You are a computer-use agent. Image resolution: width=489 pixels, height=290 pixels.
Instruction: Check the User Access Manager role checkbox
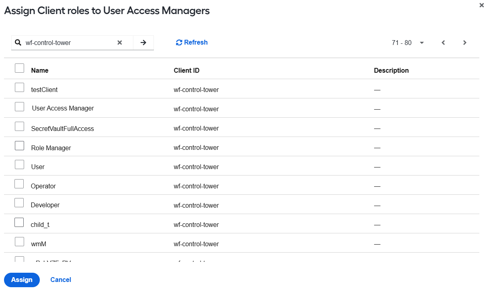(19, 106)
